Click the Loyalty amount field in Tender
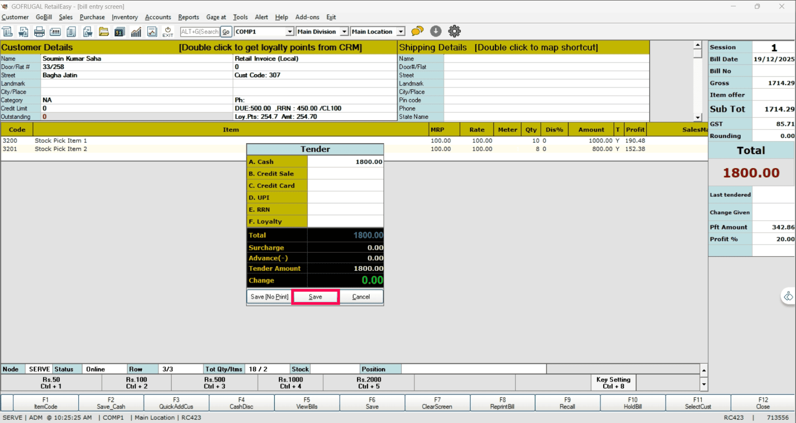 (x=345, y=221)
